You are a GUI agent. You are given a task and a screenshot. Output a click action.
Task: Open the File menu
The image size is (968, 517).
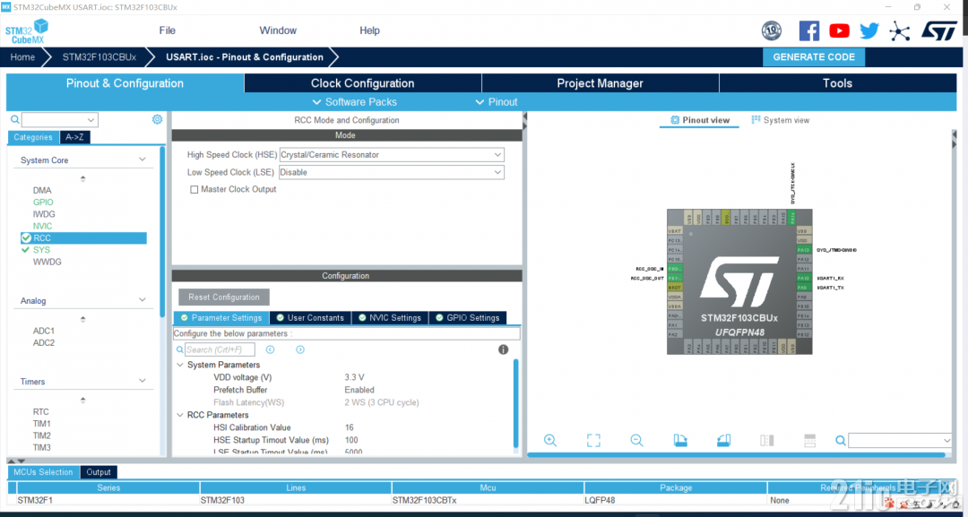point(168,30)
